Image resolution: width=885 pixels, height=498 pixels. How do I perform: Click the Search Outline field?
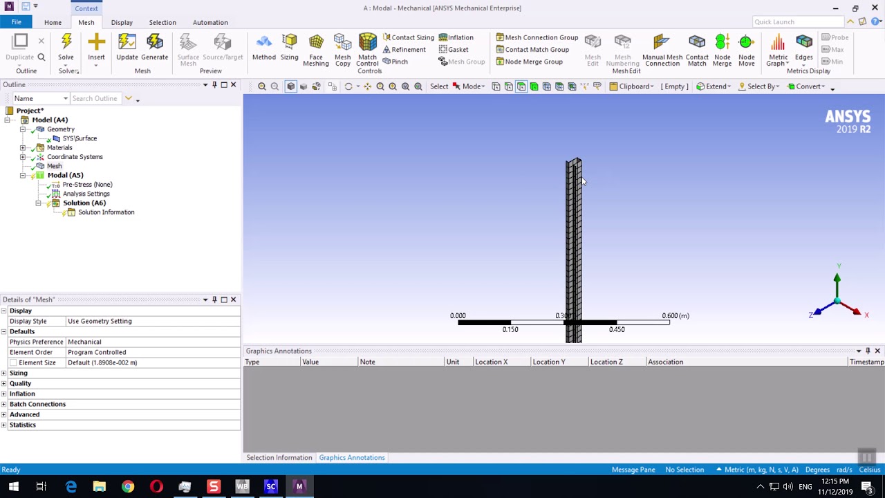[95, 98]
